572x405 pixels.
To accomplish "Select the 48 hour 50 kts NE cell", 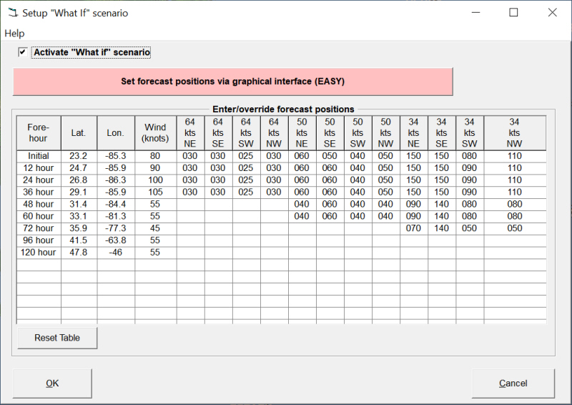I will [x=302, y=205].
